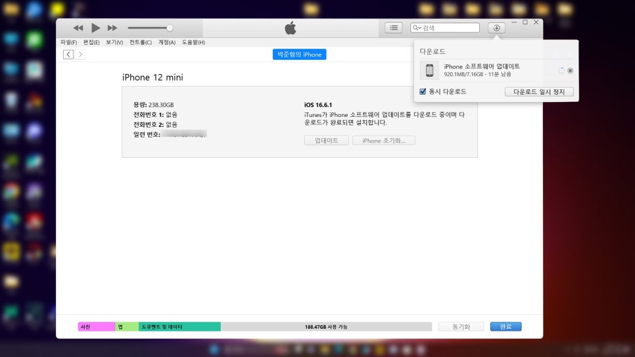Image resolution: width=635 pixels, height=357 pixels.
Task: Click 다운로드 일시 정지 button
Action: tap(539, 91)
